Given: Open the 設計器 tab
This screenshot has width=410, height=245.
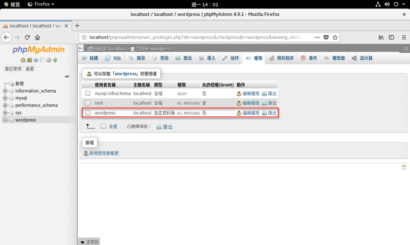Looking at the screenshot, I should point(362,58).
